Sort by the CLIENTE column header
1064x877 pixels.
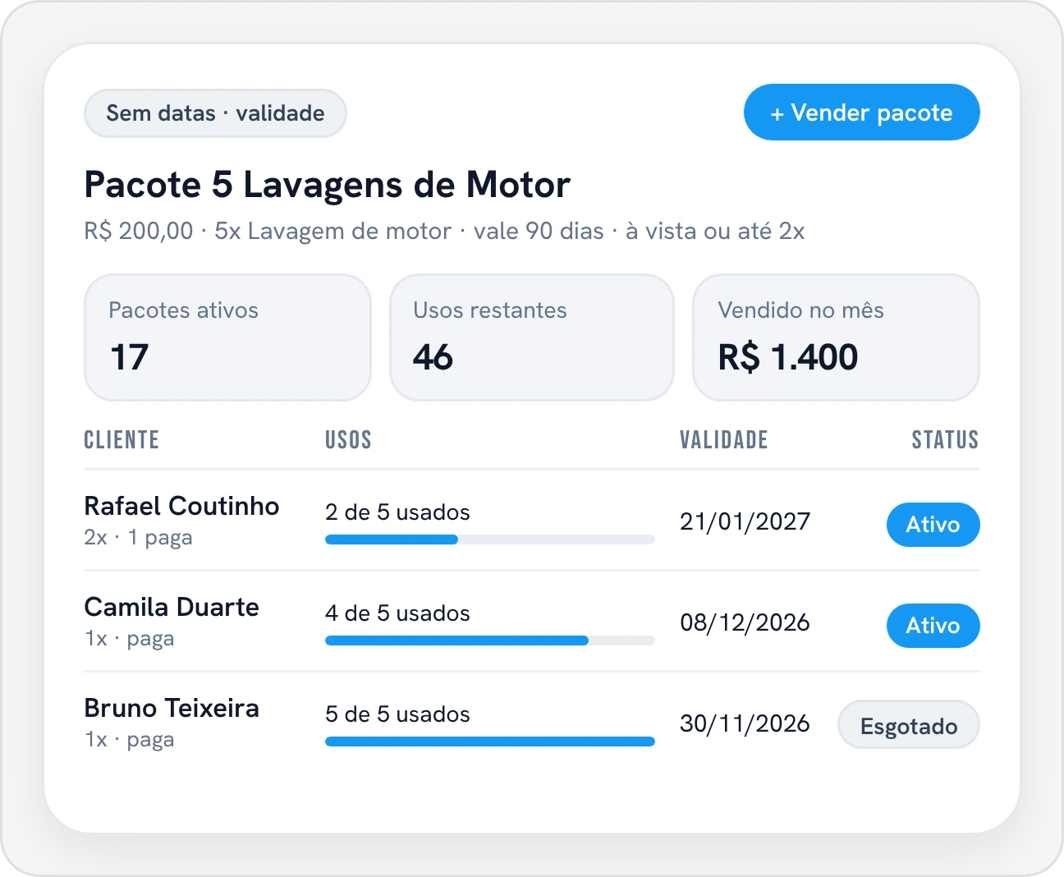(x=122, y=440)
